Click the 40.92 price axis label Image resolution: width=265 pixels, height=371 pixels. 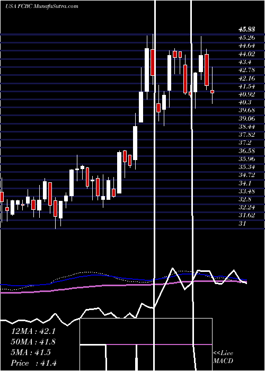[x=247, y=94]
